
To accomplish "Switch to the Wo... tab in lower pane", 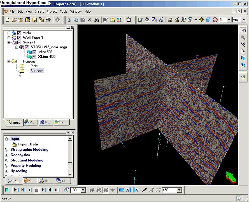I will pos(45,181).
